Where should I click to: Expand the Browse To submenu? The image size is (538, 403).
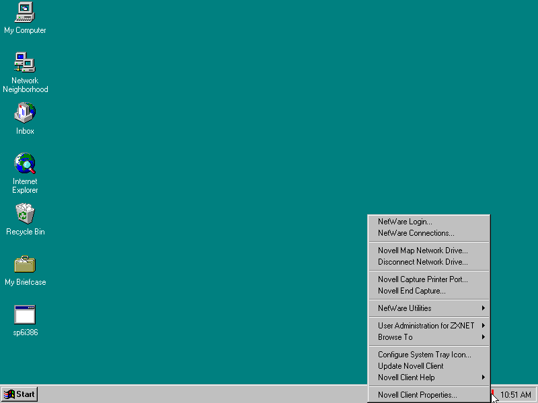click(429, 337)
